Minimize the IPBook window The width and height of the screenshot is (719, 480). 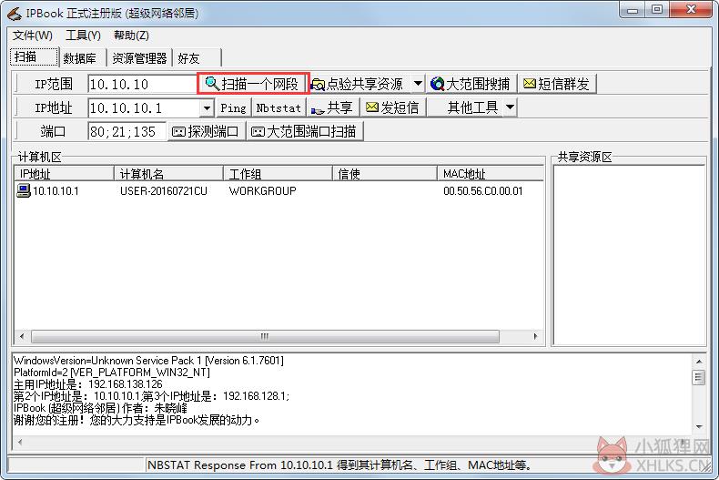633,9
